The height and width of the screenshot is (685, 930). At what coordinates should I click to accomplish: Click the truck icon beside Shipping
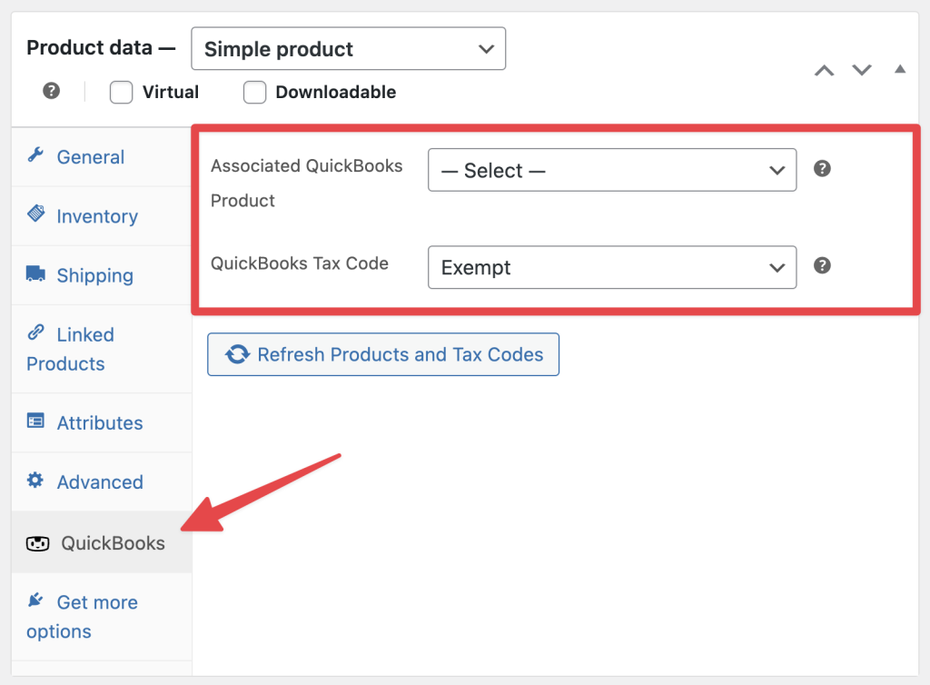point(35,274)
